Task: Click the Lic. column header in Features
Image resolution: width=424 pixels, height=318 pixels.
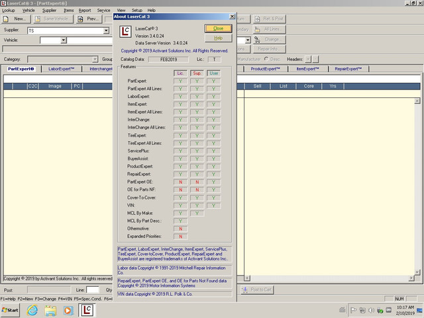Action: pyautogui.click(x=180, y=74)
